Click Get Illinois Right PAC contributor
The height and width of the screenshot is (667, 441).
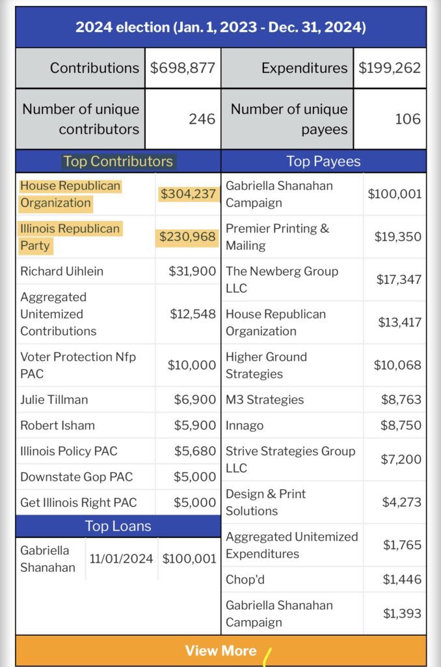coord(78,502)
